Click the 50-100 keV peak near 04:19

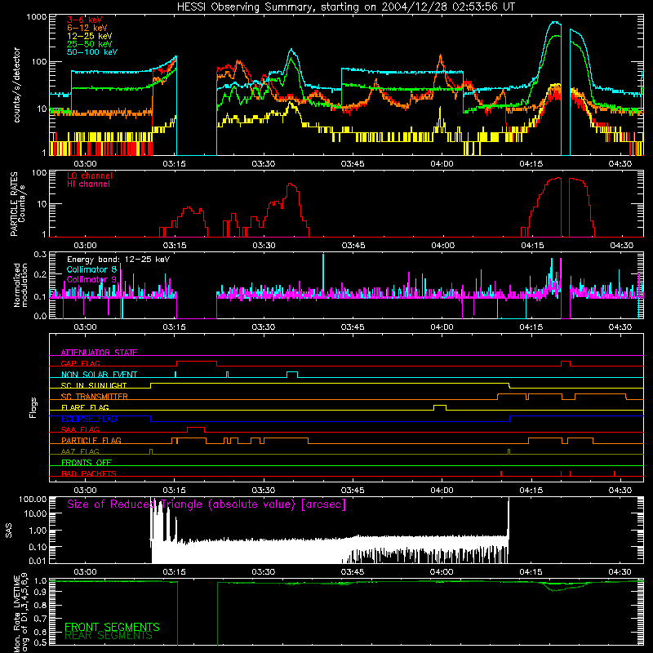point(554,23)
